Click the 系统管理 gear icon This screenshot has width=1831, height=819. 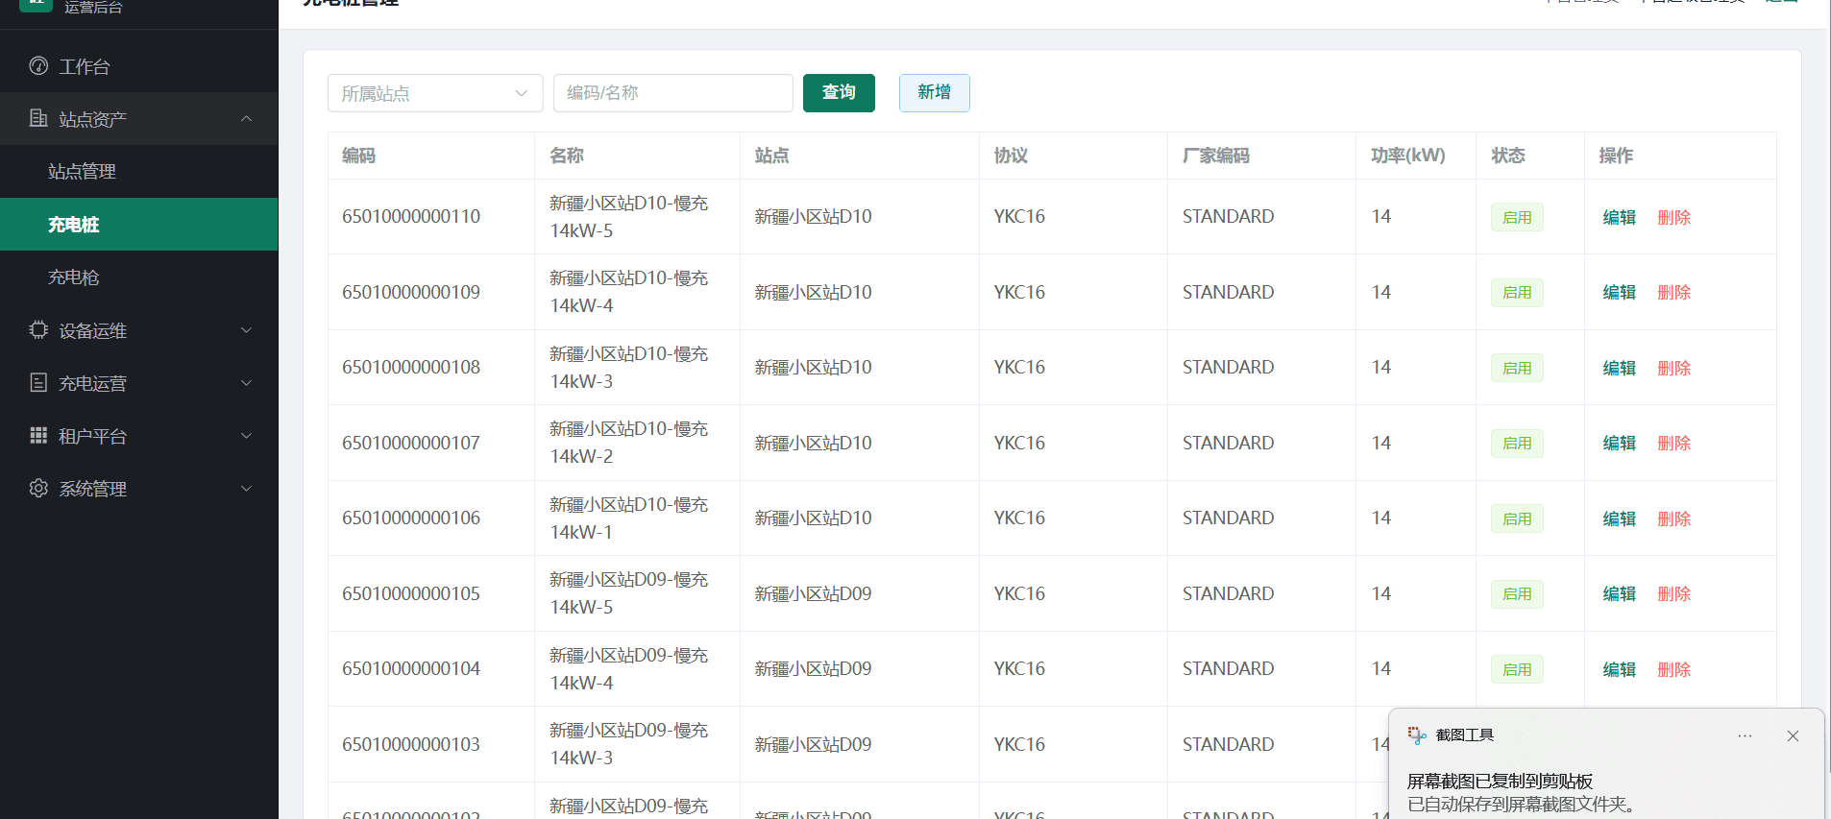38,489
